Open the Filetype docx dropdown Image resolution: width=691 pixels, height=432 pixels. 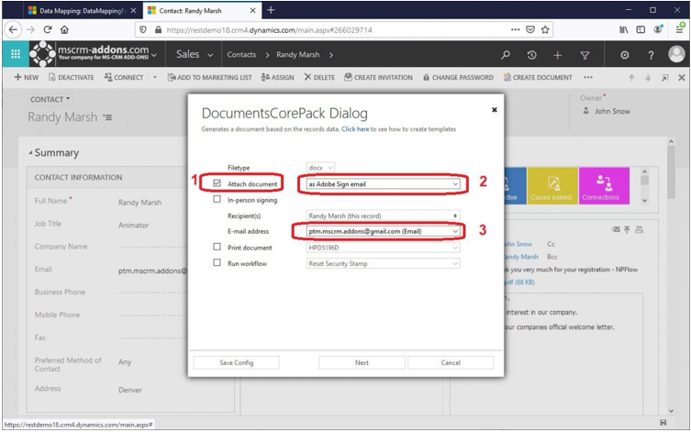pyautogui.click(x=320, y=167)
